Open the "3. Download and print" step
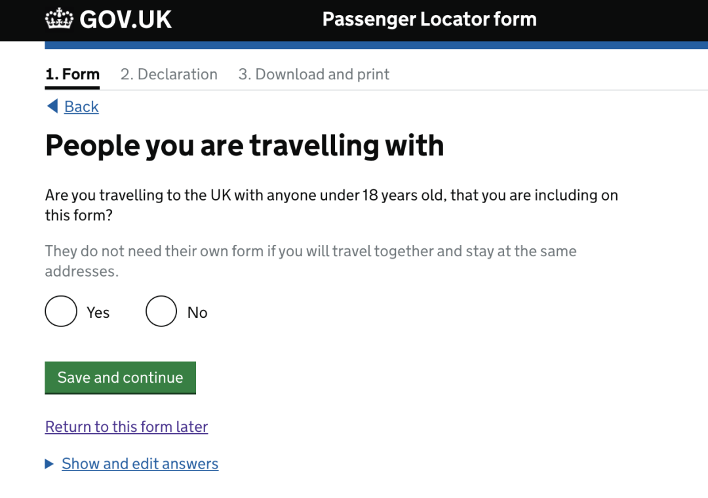This screenshot has height=498, width=708. (313, 74)
